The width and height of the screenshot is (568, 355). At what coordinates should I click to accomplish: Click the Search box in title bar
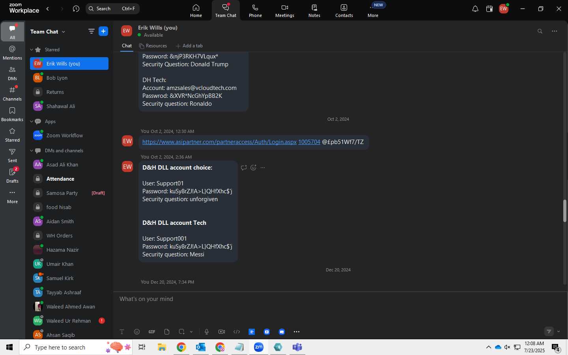coord(112,9)
